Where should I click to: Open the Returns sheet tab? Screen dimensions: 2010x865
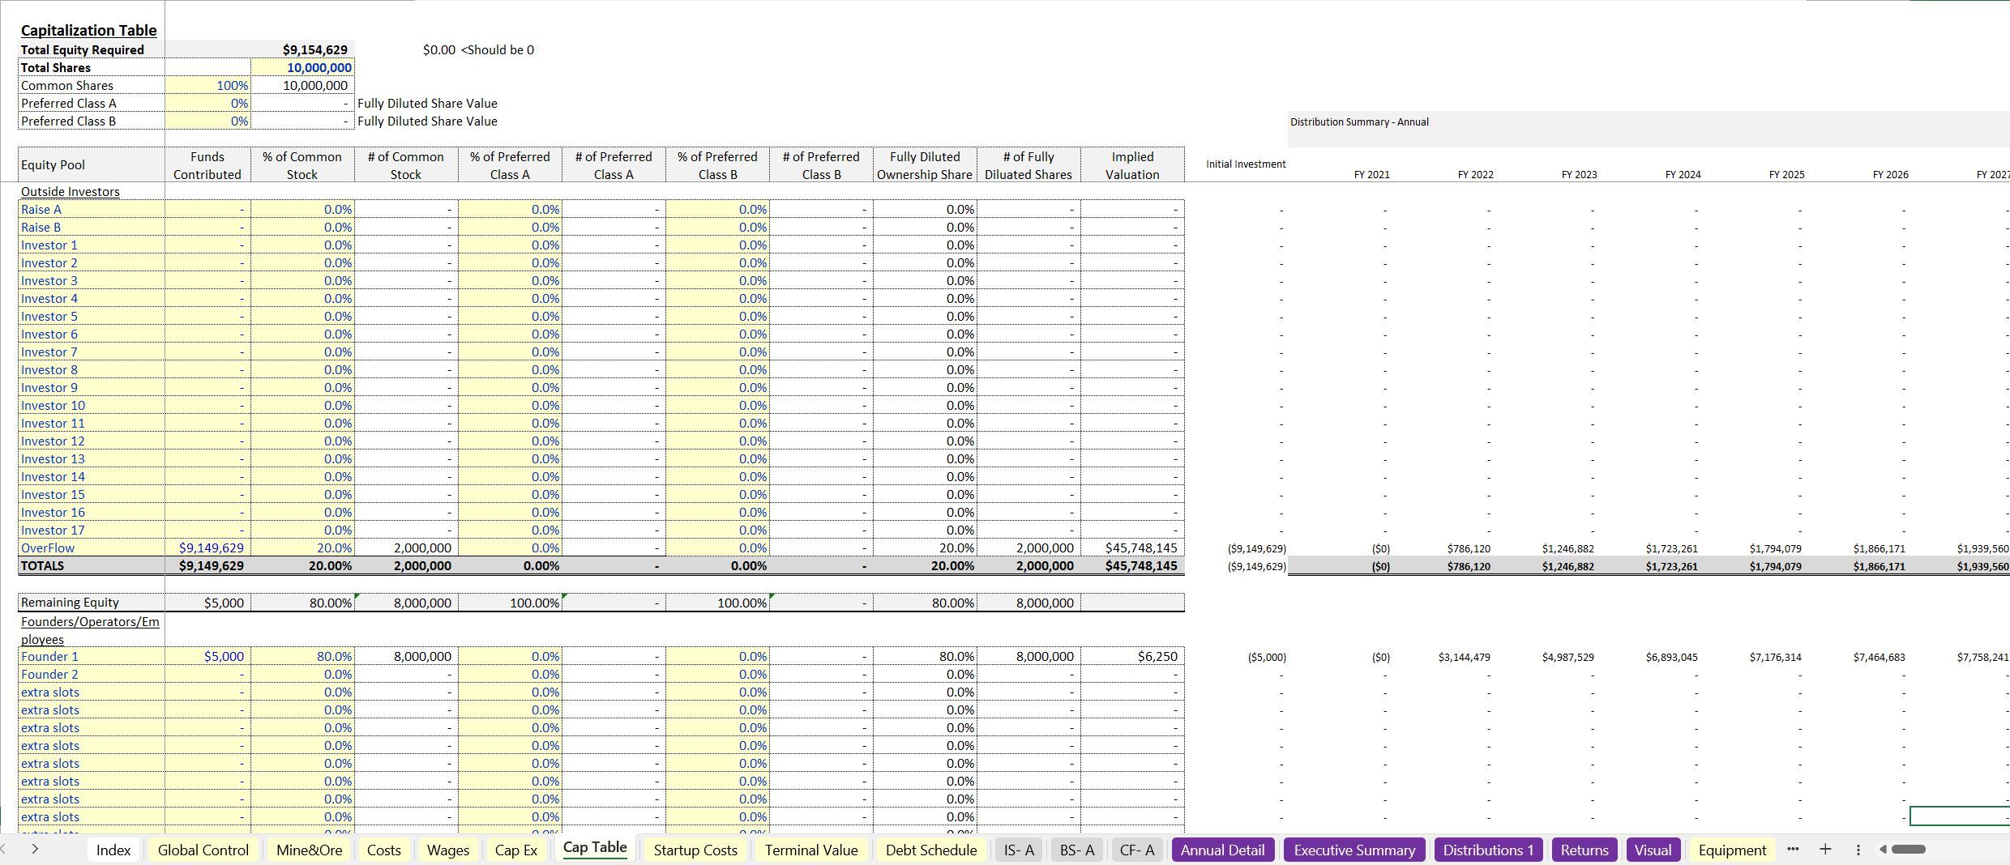pyautogui.click(x=1584, y=850)
